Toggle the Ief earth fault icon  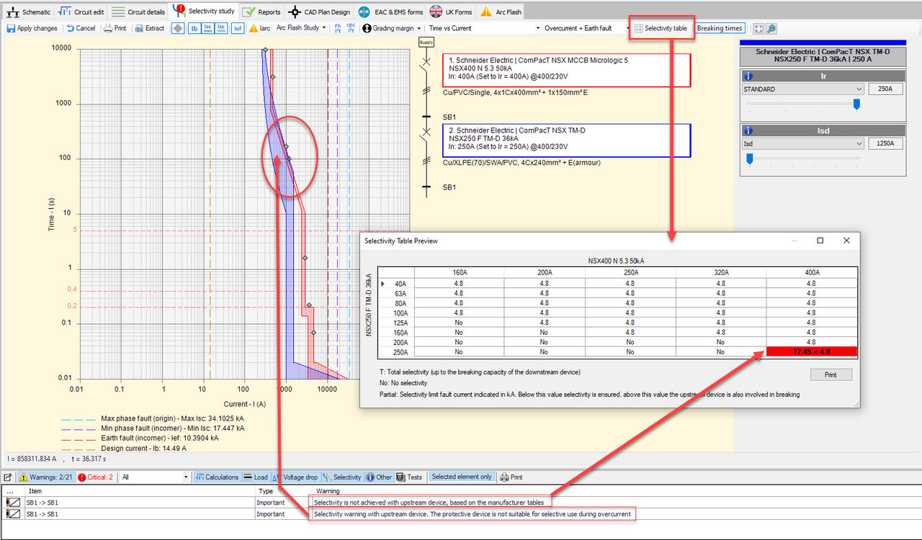click(237, 28)
